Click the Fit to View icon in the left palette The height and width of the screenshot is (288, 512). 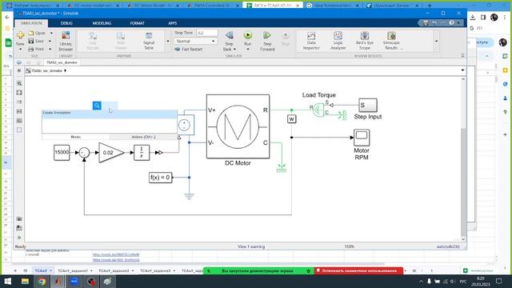[x=19, y=93]
